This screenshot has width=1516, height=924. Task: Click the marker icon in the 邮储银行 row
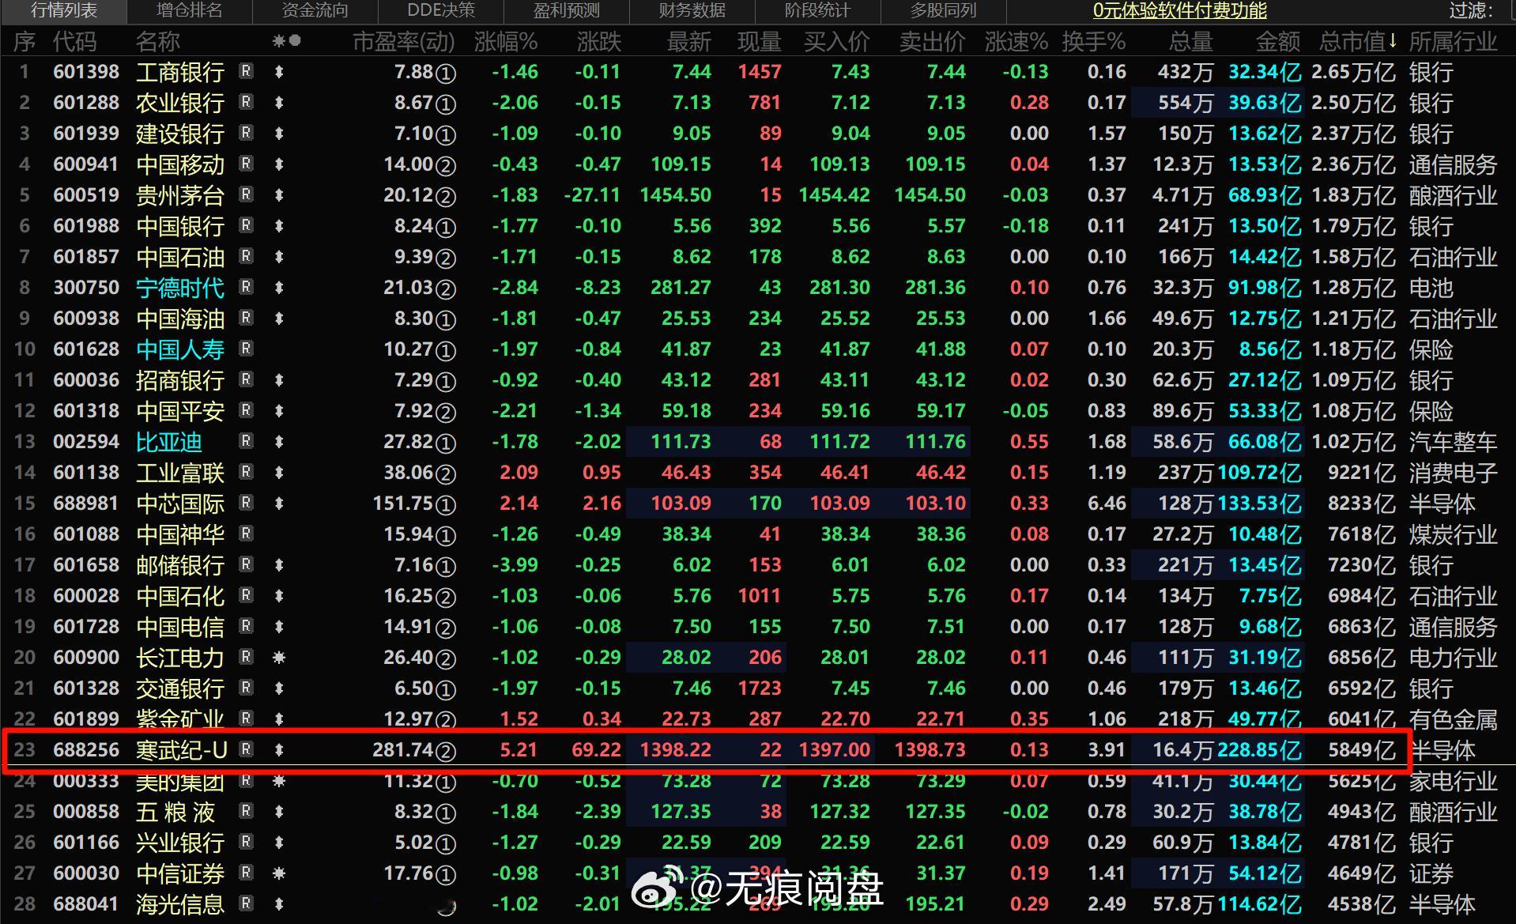278,565
